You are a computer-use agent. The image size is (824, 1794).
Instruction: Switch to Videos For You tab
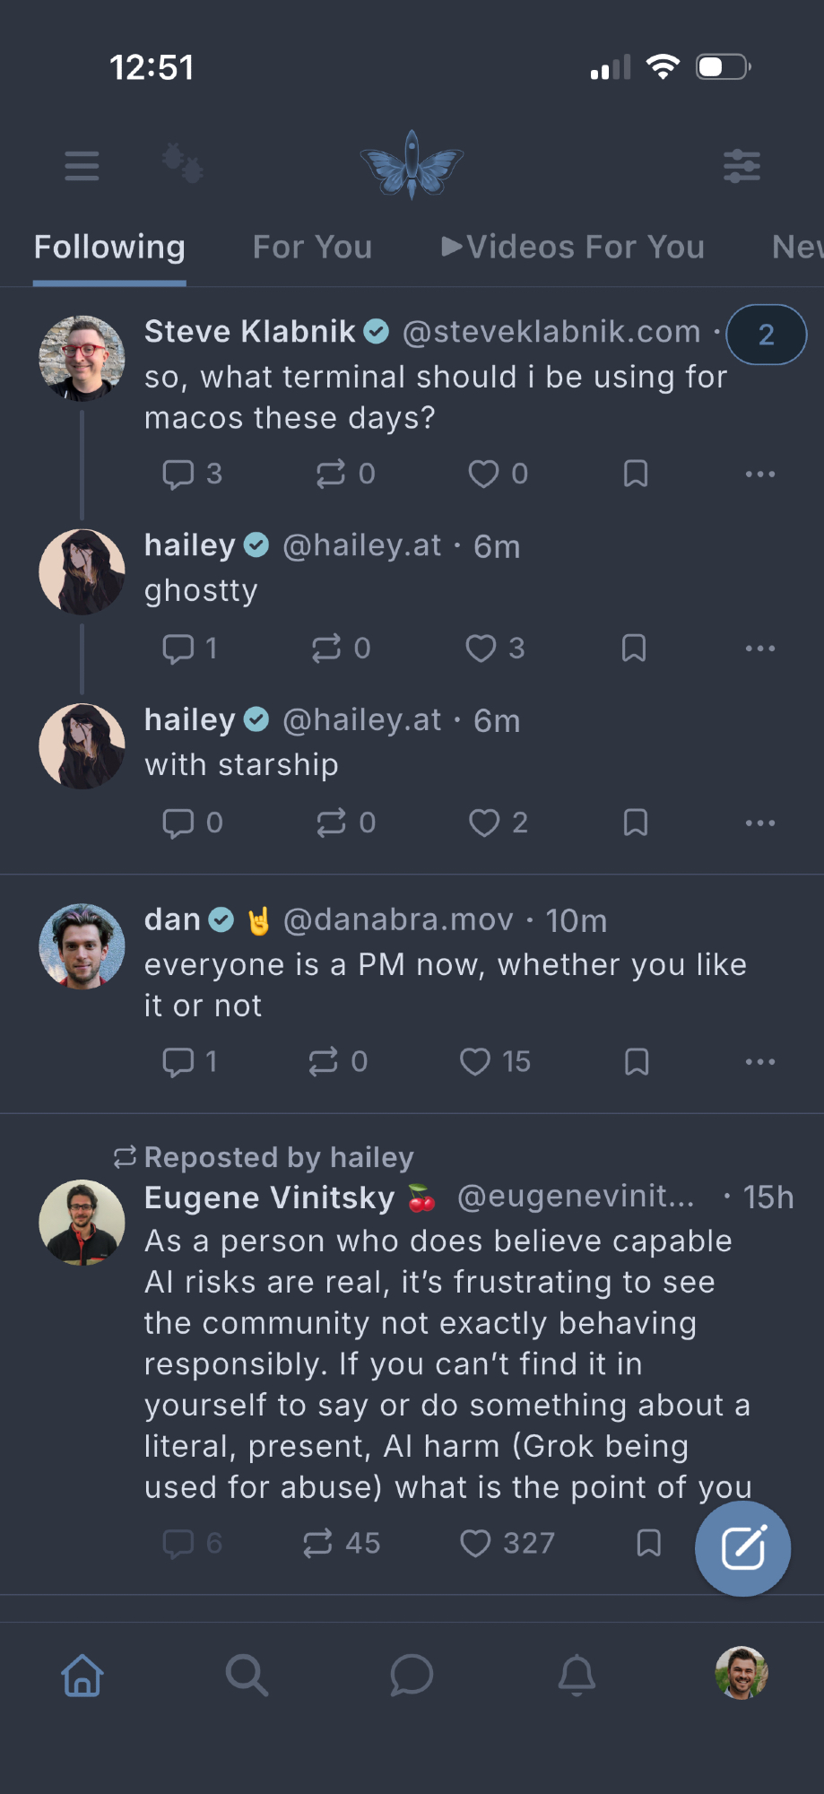click(x=573, y=247)
